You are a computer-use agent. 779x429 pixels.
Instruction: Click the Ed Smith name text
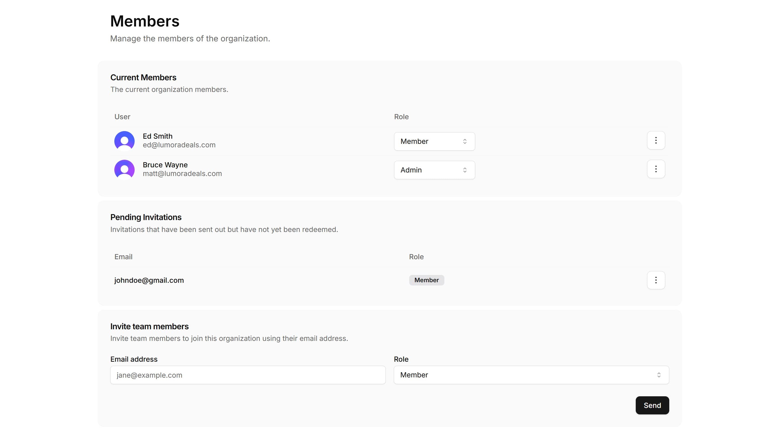158,136
